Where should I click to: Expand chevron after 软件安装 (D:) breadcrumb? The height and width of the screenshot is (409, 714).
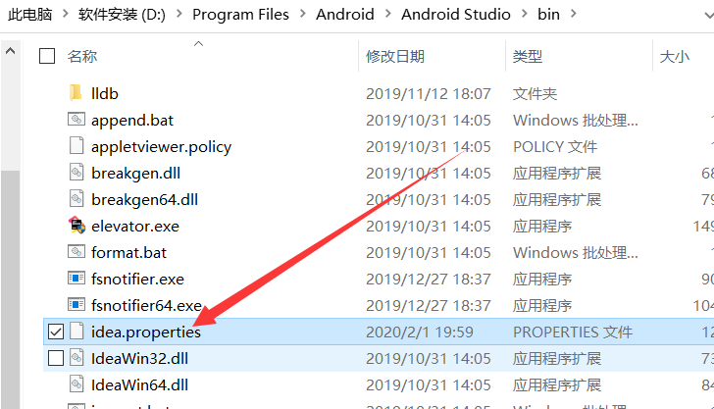tap(178, 14)
